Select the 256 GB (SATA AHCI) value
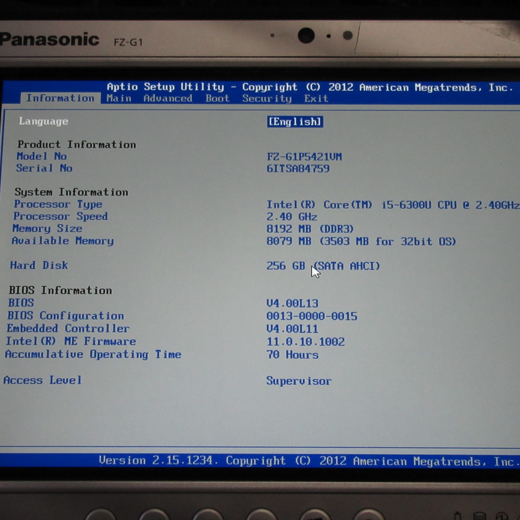The image size is (520, 520). (323, 266)
